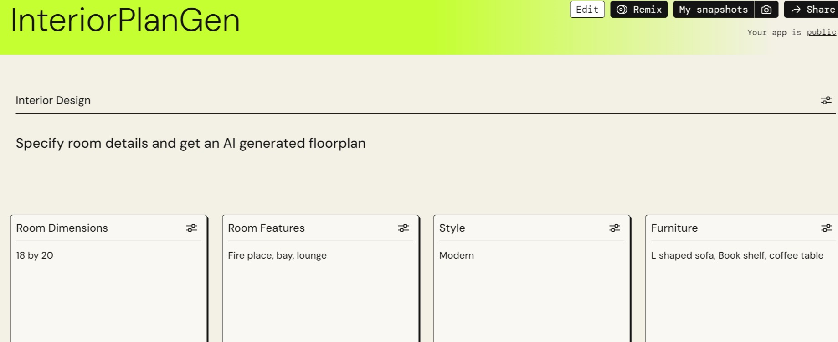This screenshot has height=342, width=838.
Task: Click the InteriorPlanGen title
Action: (x=125, y=21)
